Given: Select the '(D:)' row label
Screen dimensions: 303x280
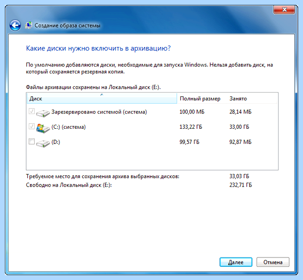Looking at the screenshot, I should [56, 142].
